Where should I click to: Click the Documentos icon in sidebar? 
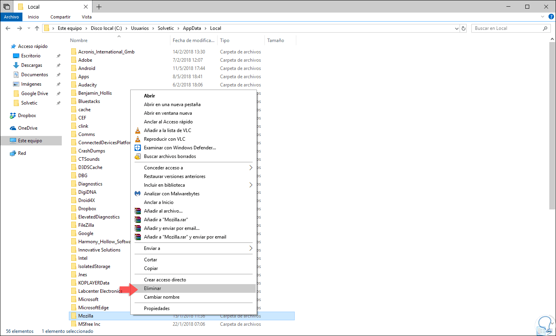[x=16, y=75]
